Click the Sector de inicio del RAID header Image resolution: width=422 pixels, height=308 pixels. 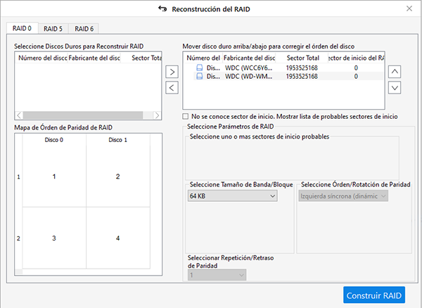tap(357, 58)
